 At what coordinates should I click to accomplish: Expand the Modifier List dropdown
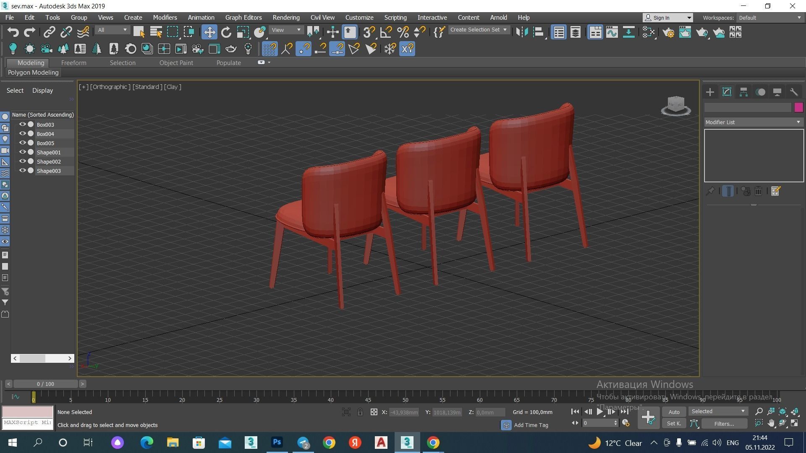[754, 122]
